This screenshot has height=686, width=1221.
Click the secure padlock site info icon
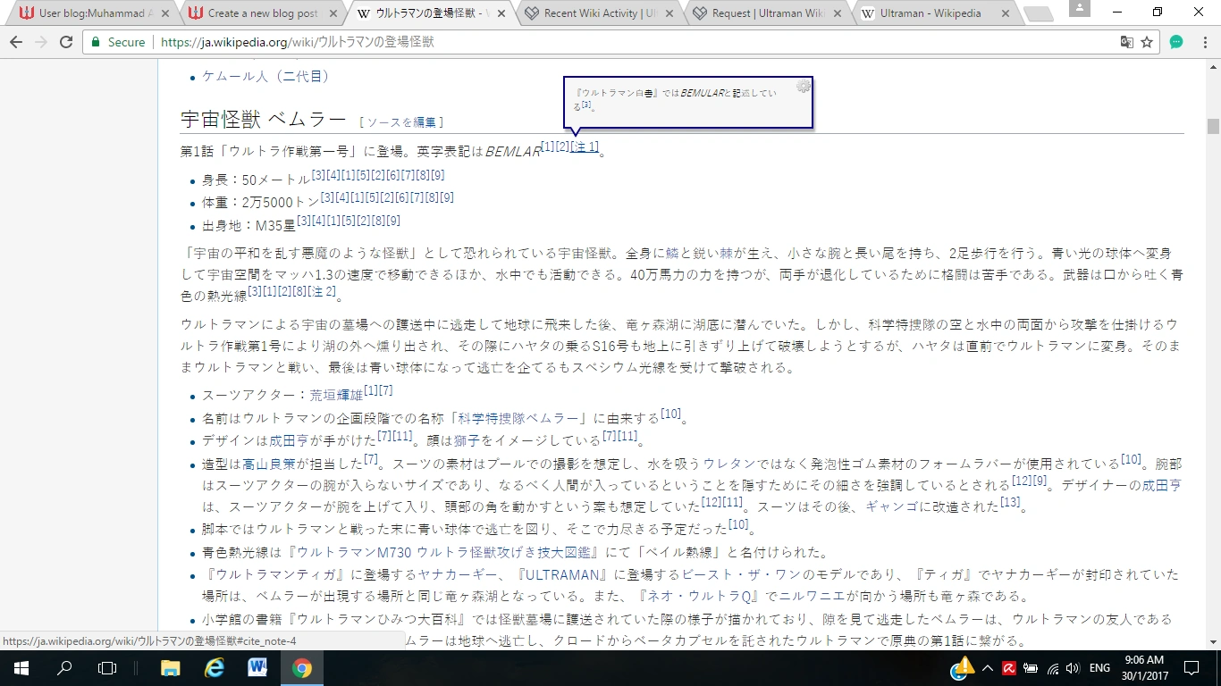[96, 42]
